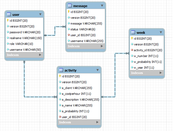Viewport: 173px width, 131px height.
Task: Click primary key icon of user id
Action: (x=8, y=20)
